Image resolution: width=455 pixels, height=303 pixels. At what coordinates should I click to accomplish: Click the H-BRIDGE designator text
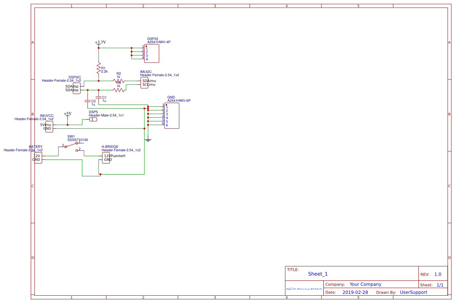[110, 147]
